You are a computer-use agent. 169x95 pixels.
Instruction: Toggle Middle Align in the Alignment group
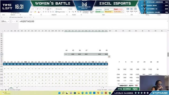[46, 9]
